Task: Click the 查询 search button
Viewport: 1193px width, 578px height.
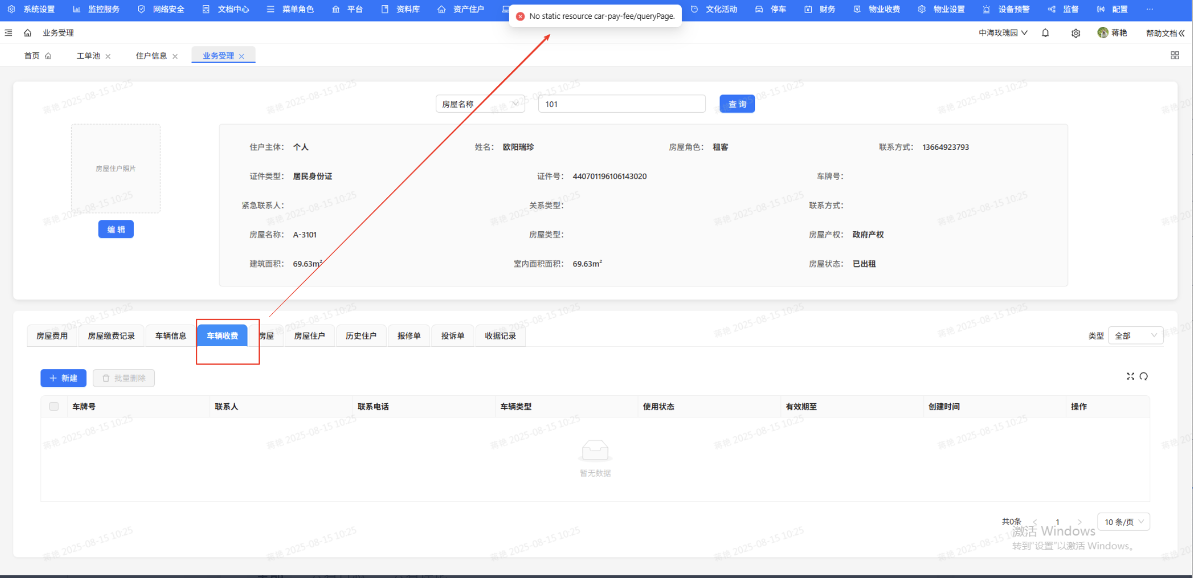Action: [737, 104]
